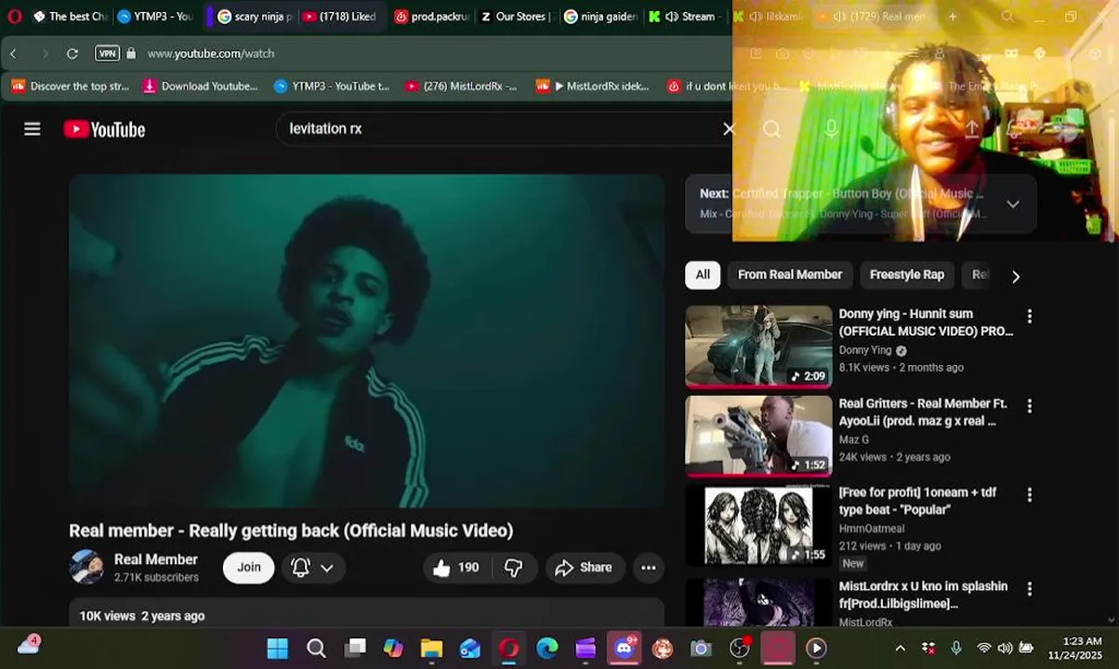
Task: Switch to the (1718) Liked tab
Action: click(339, 17)
